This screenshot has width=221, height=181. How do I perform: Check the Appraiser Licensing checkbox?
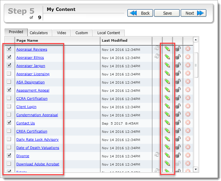(x=9, y=73)
